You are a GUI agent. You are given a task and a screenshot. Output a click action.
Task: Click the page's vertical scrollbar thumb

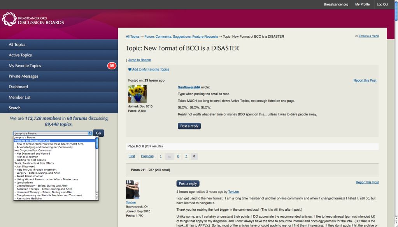396,10
